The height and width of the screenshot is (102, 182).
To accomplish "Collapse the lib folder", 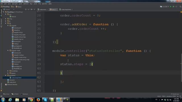I will pos(6,23).
